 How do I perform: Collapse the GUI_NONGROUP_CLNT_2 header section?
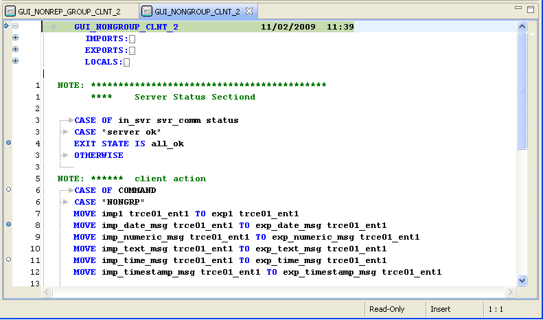(x=15, y=25)
